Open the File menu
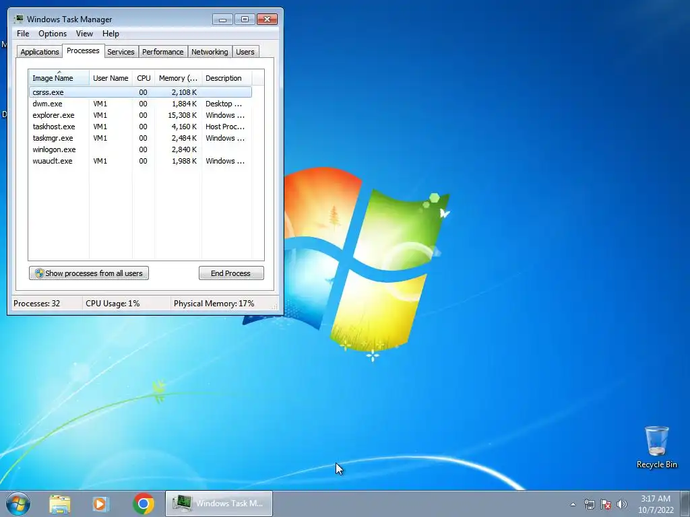 click(23, 34)
